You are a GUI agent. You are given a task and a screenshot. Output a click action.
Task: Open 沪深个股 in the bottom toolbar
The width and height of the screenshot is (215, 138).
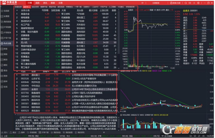44,133
